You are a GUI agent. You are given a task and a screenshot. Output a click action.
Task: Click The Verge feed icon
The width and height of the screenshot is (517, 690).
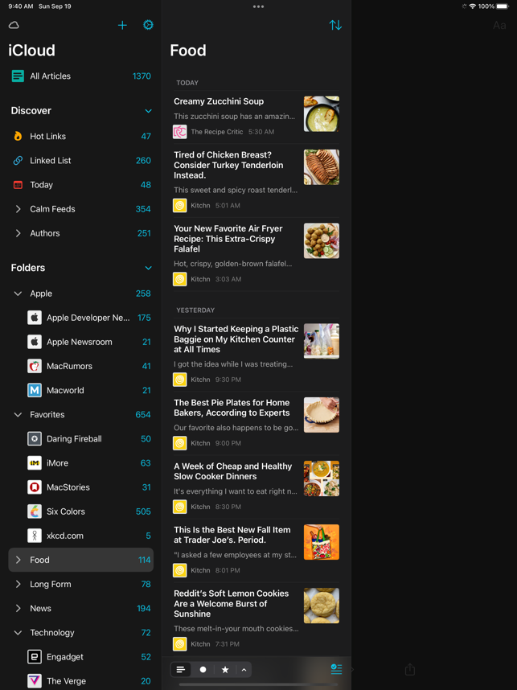[35, 681]
